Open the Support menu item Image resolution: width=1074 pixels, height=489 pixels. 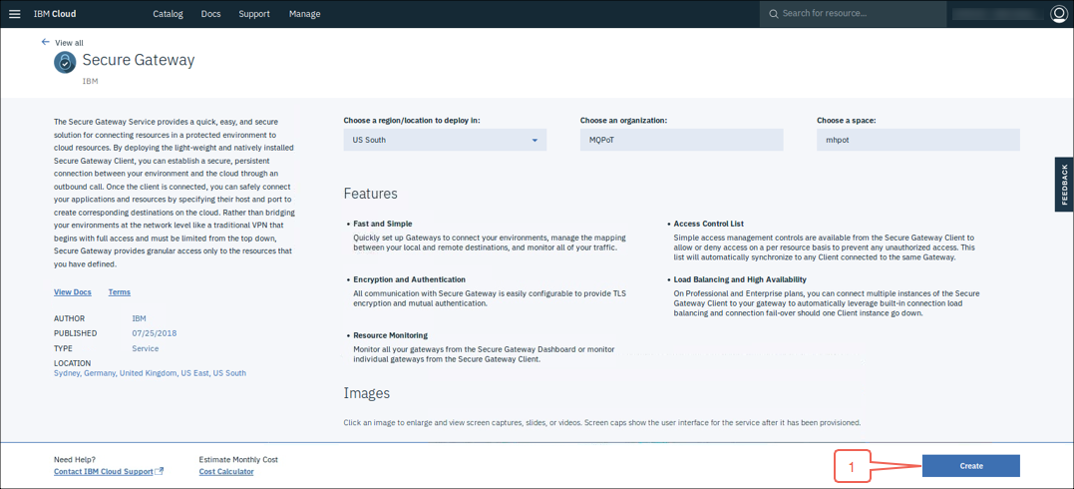[x=254, y=14]
